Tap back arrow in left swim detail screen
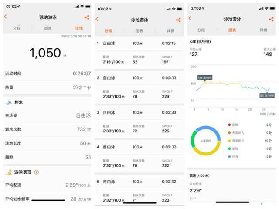 tap(5, 17)
